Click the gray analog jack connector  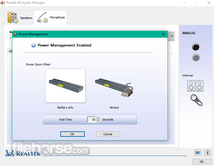[x=196, y=57]
